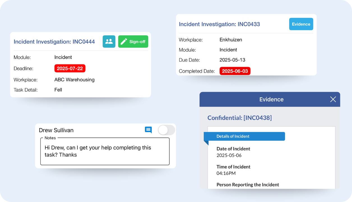Click the Drew Sullivan name
The width and height of the screenshot is (352, 202).
click(x=56, y=130)
